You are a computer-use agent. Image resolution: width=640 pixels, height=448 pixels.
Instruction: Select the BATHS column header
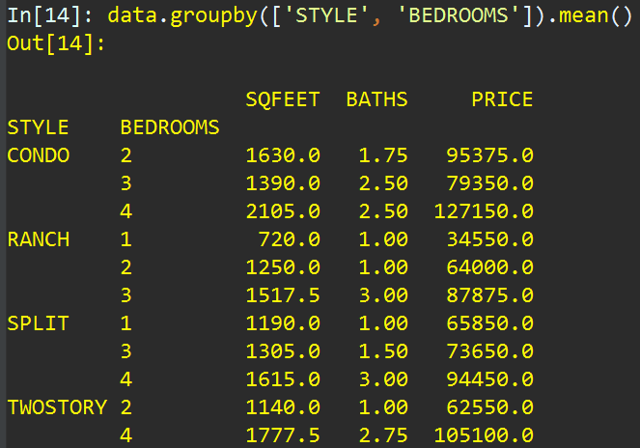click(x=376, y=99)
